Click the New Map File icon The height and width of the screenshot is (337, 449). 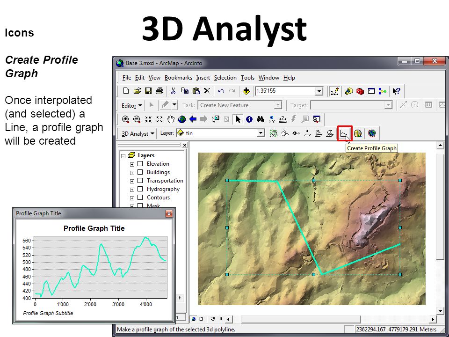point(126,91)
